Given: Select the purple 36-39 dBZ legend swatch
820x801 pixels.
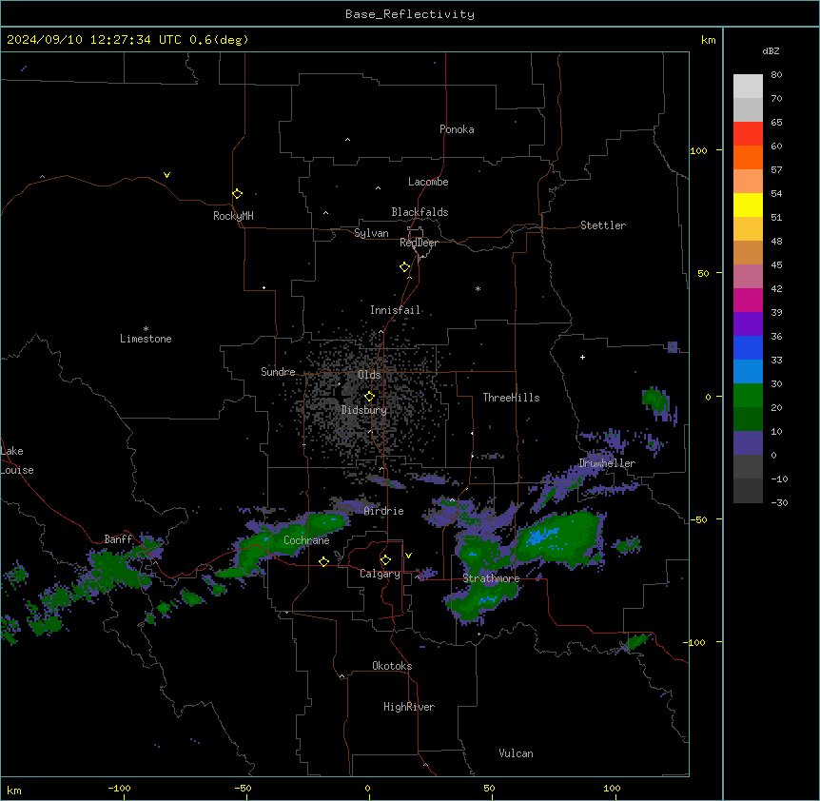Looking at the screenshot, I should pos(748,324).
